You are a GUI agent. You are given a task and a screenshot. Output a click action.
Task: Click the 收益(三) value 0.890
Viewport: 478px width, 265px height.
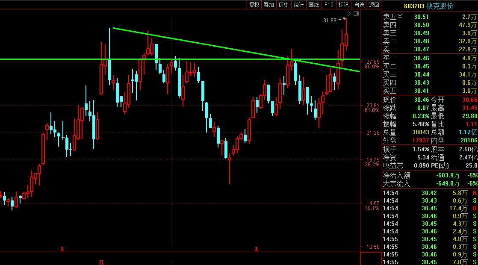click(421, 166)
